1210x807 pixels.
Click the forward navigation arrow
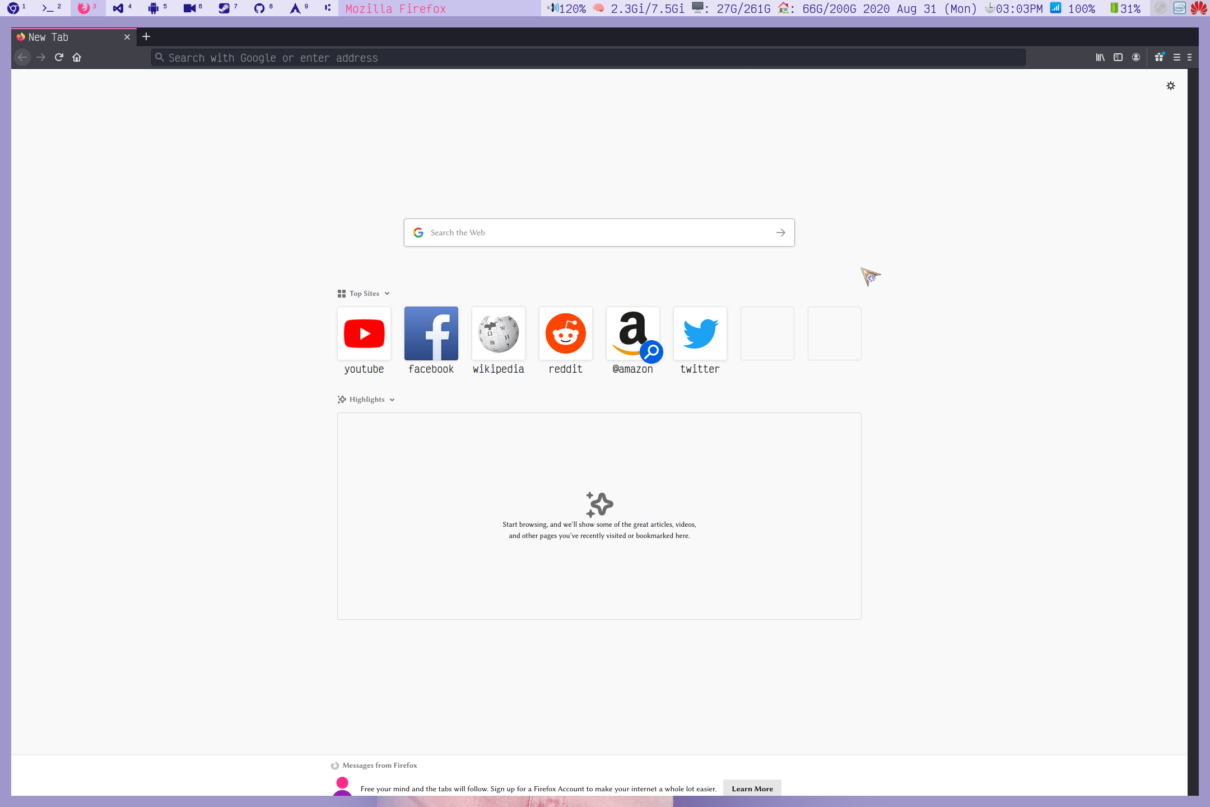[41, 57]
